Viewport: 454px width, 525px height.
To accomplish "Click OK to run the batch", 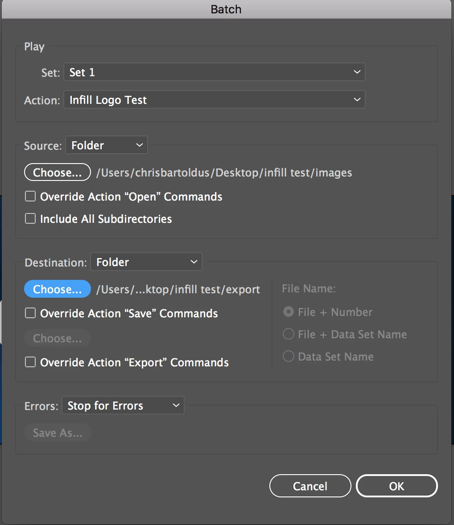I will click(397, 486).
